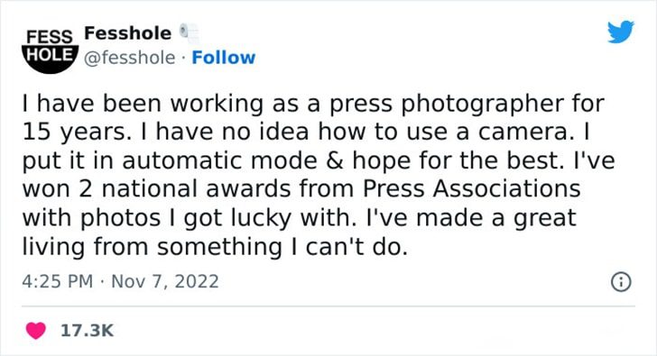
Task: Click the phrase "national awards"
Action: (196, 188)
